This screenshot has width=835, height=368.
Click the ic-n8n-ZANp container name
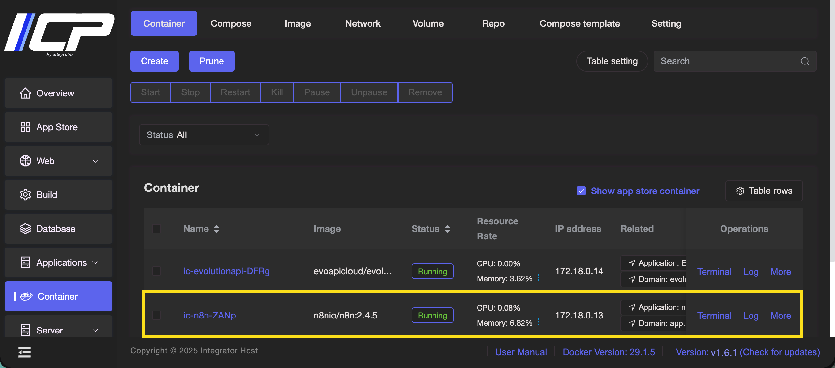[x=209, y=315]
